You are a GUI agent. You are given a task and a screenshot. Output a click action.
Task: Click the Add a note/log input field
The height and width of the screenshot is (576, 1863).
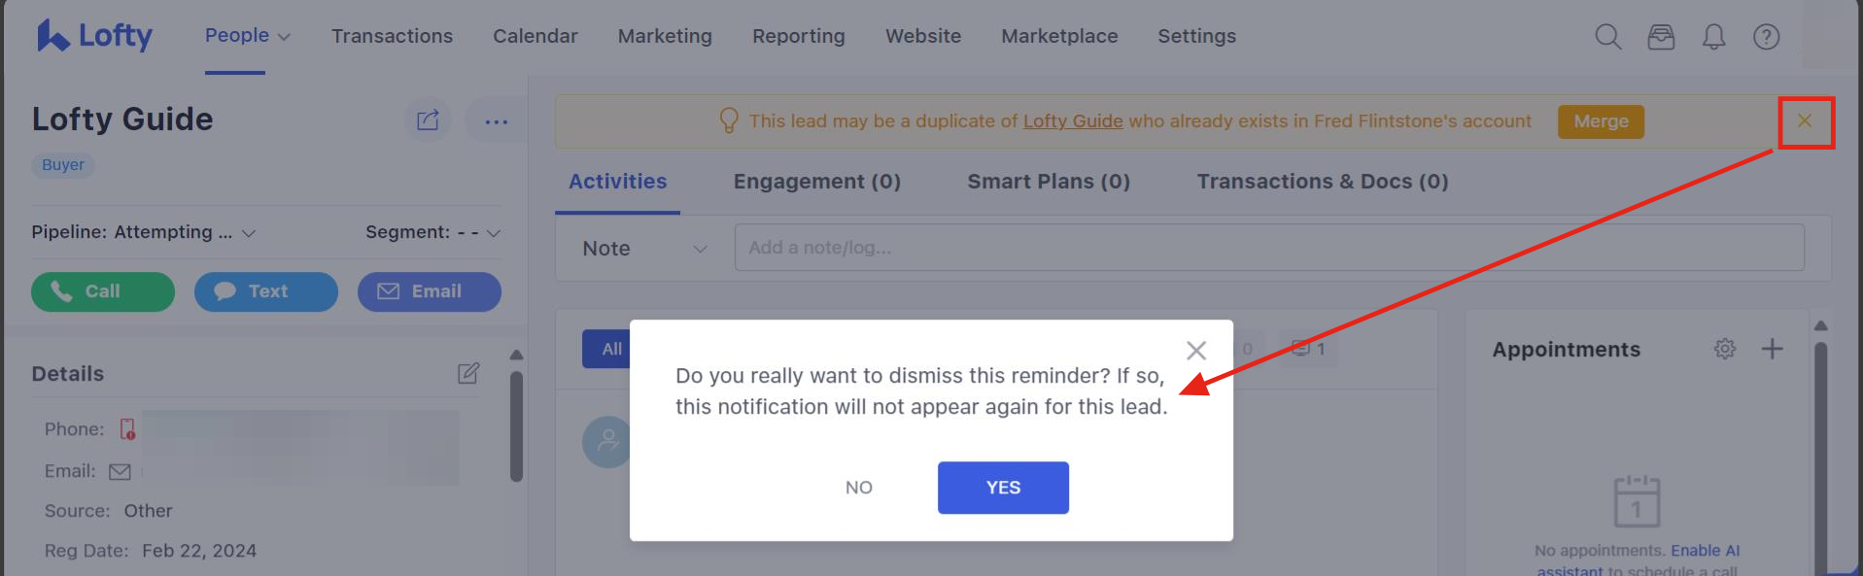point(1269,248)
